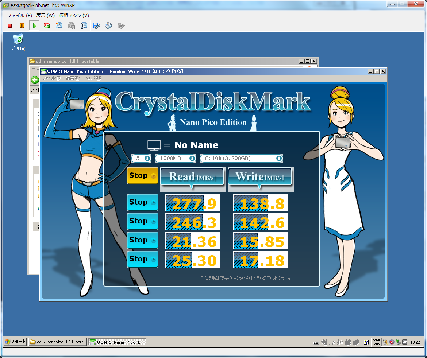427x358 pixels.
Task: Click the 般 conversion mode icon
Action: click(340, 342)
